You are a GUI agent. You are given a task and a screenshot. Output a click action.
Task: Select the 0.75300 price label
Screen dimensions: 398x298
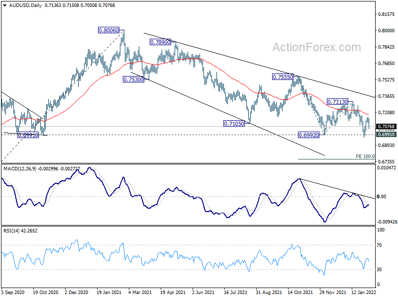click(133, 79)
